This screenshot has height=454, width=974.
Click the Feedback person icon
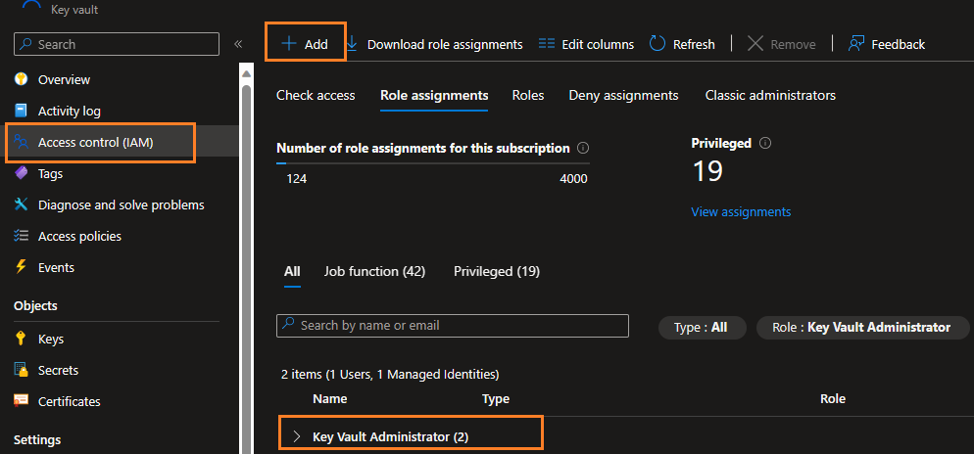[856, 44]
